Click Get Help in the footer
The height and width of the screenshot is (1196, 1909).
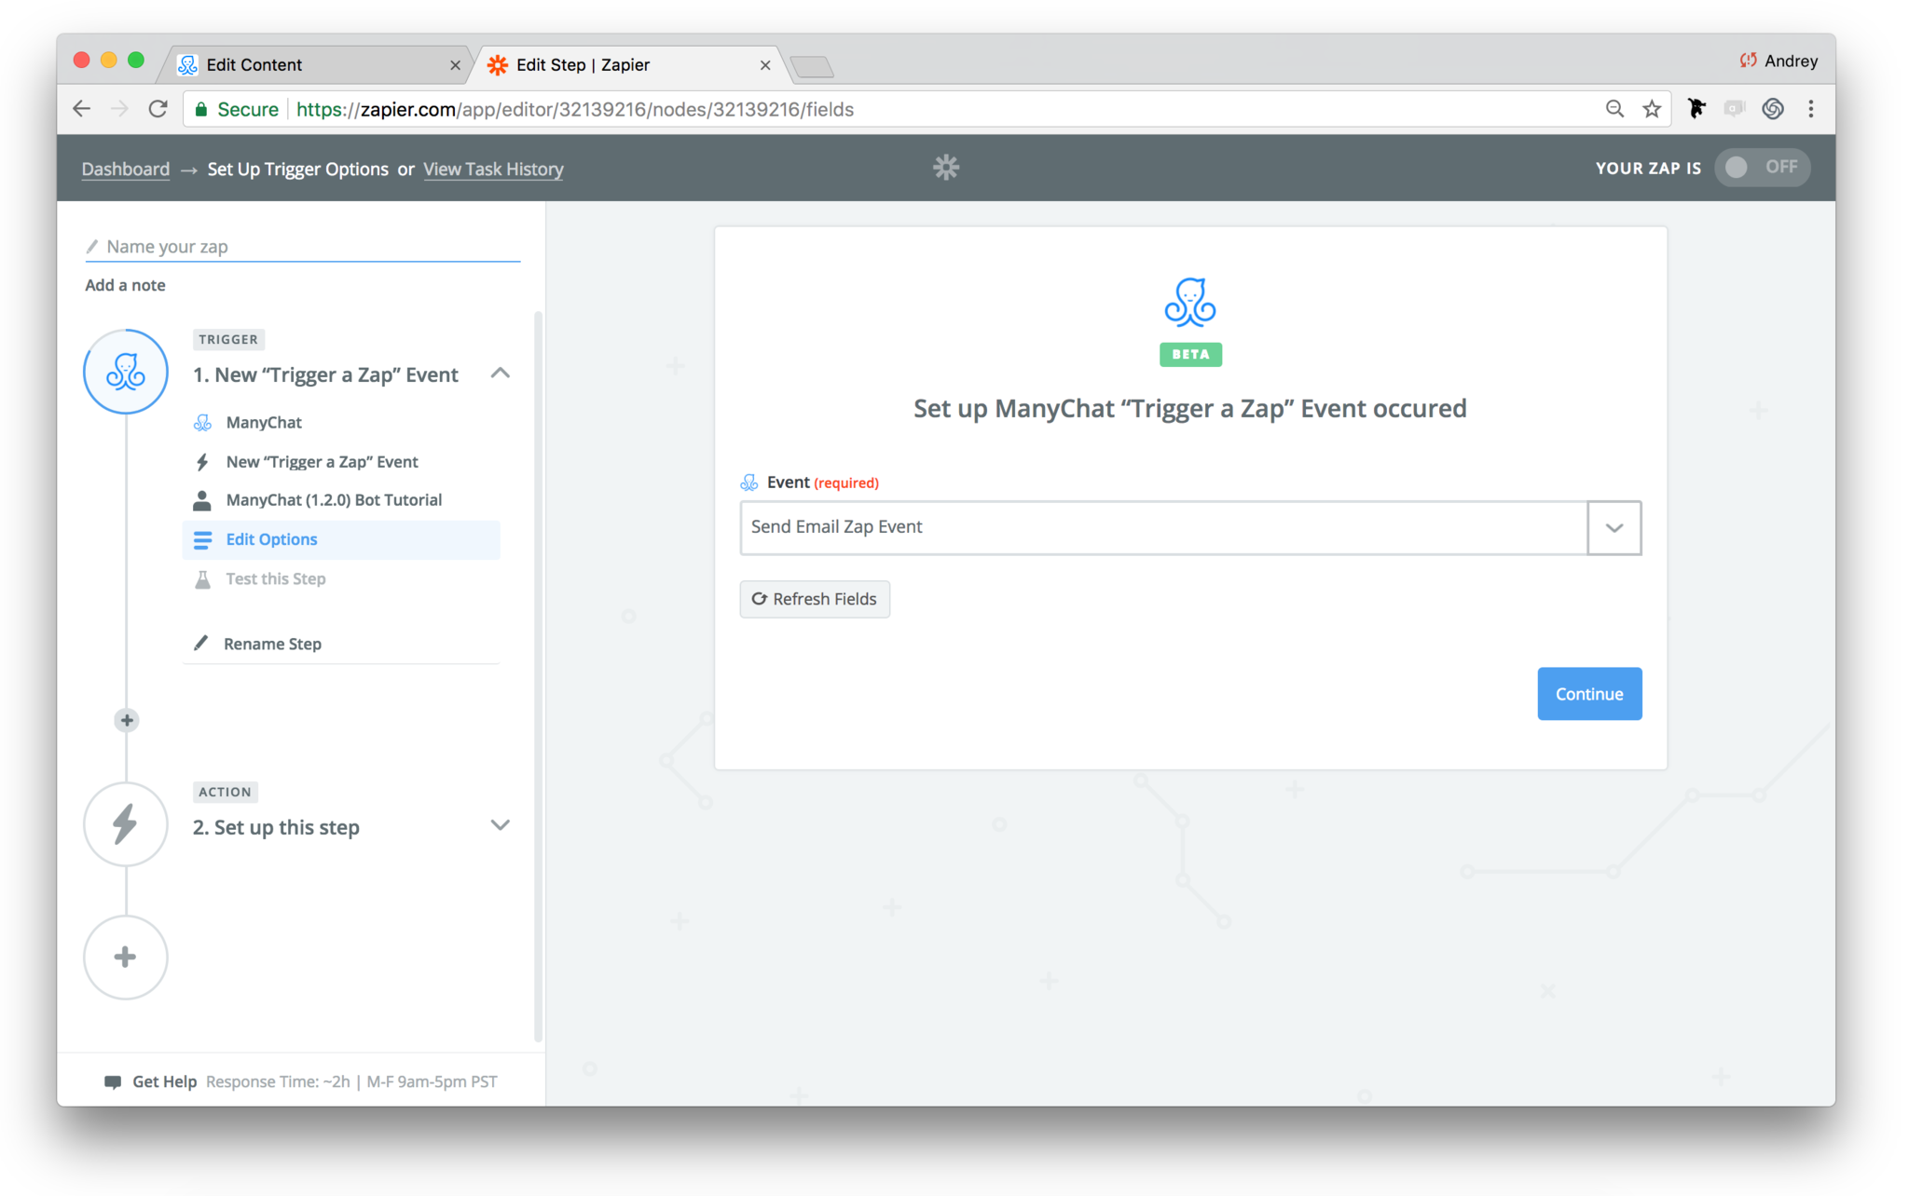[x=164, y=1081]
